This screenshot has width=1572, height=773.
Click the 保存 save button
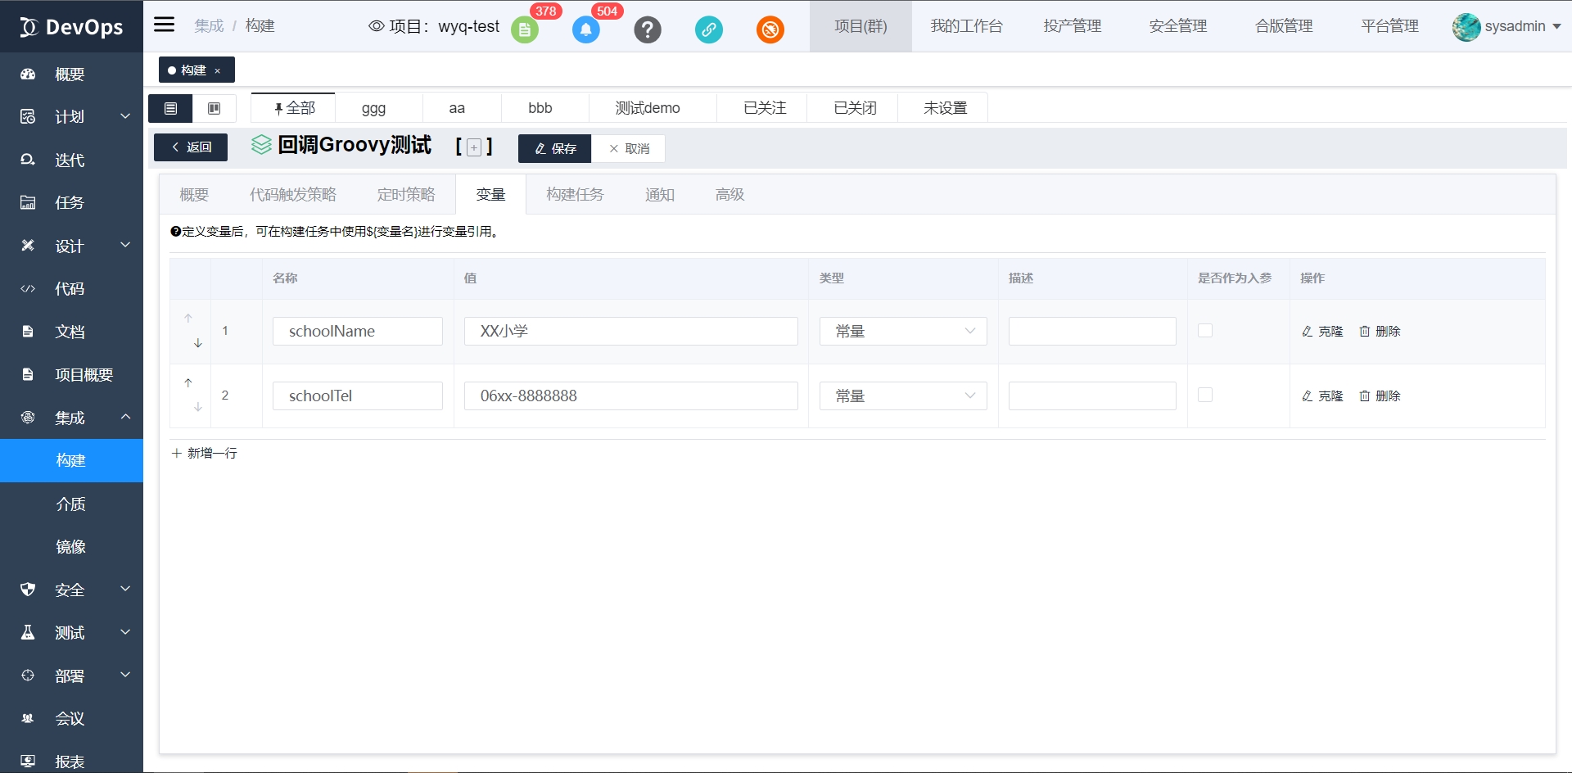(x=554, y=148)
